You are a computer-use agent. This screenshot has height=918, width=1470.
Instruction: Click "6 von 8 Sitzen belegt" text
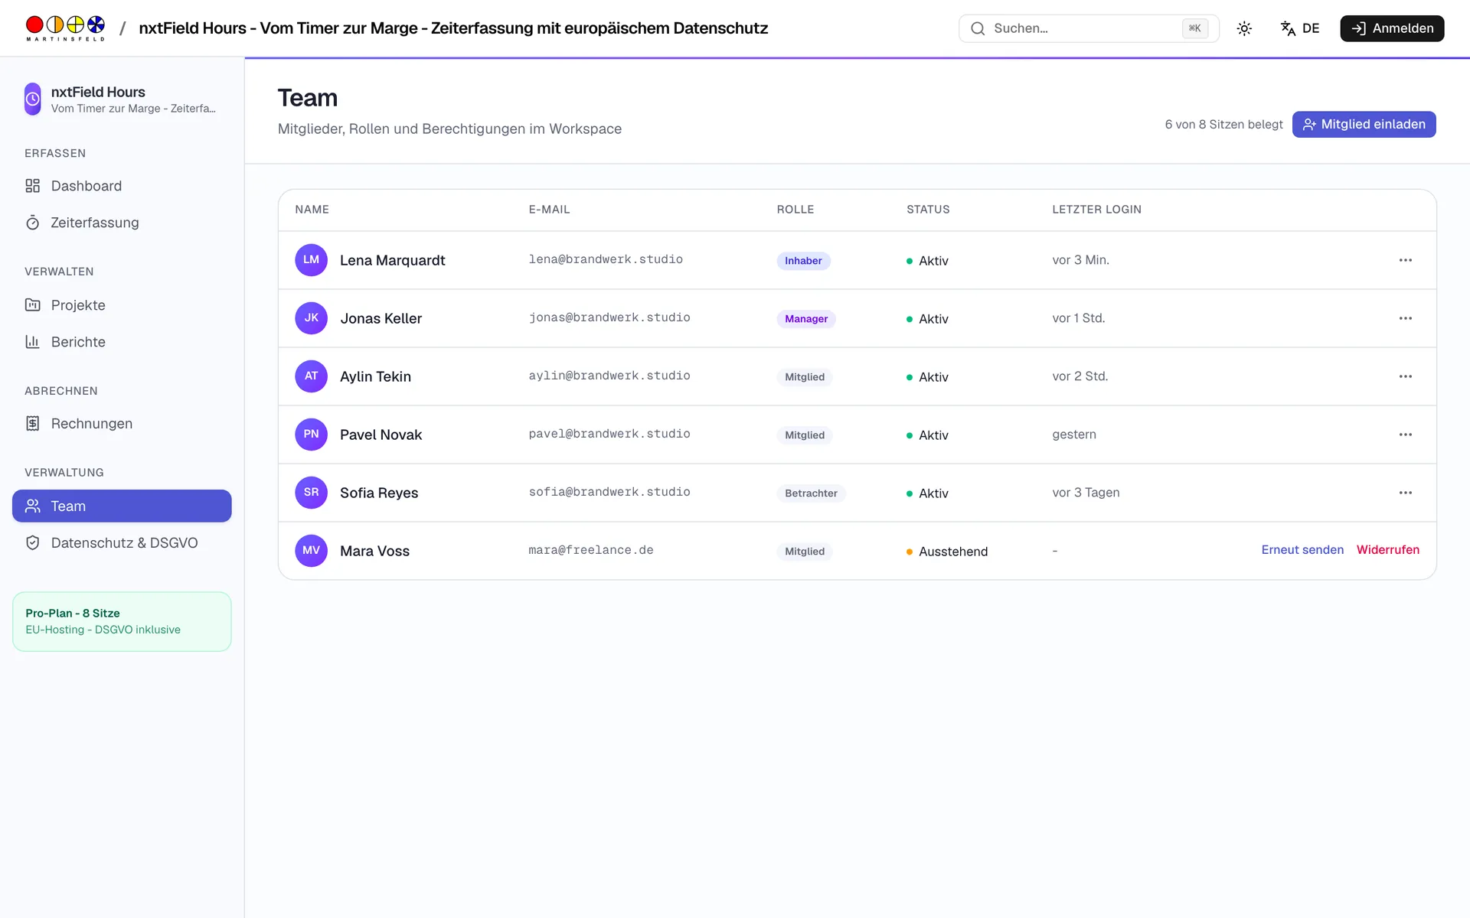click(1223, 124)
